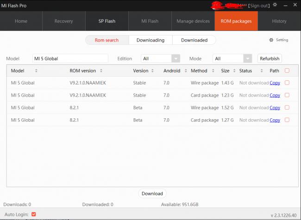Switch to the Mi Flash tab

coord(150,21)
